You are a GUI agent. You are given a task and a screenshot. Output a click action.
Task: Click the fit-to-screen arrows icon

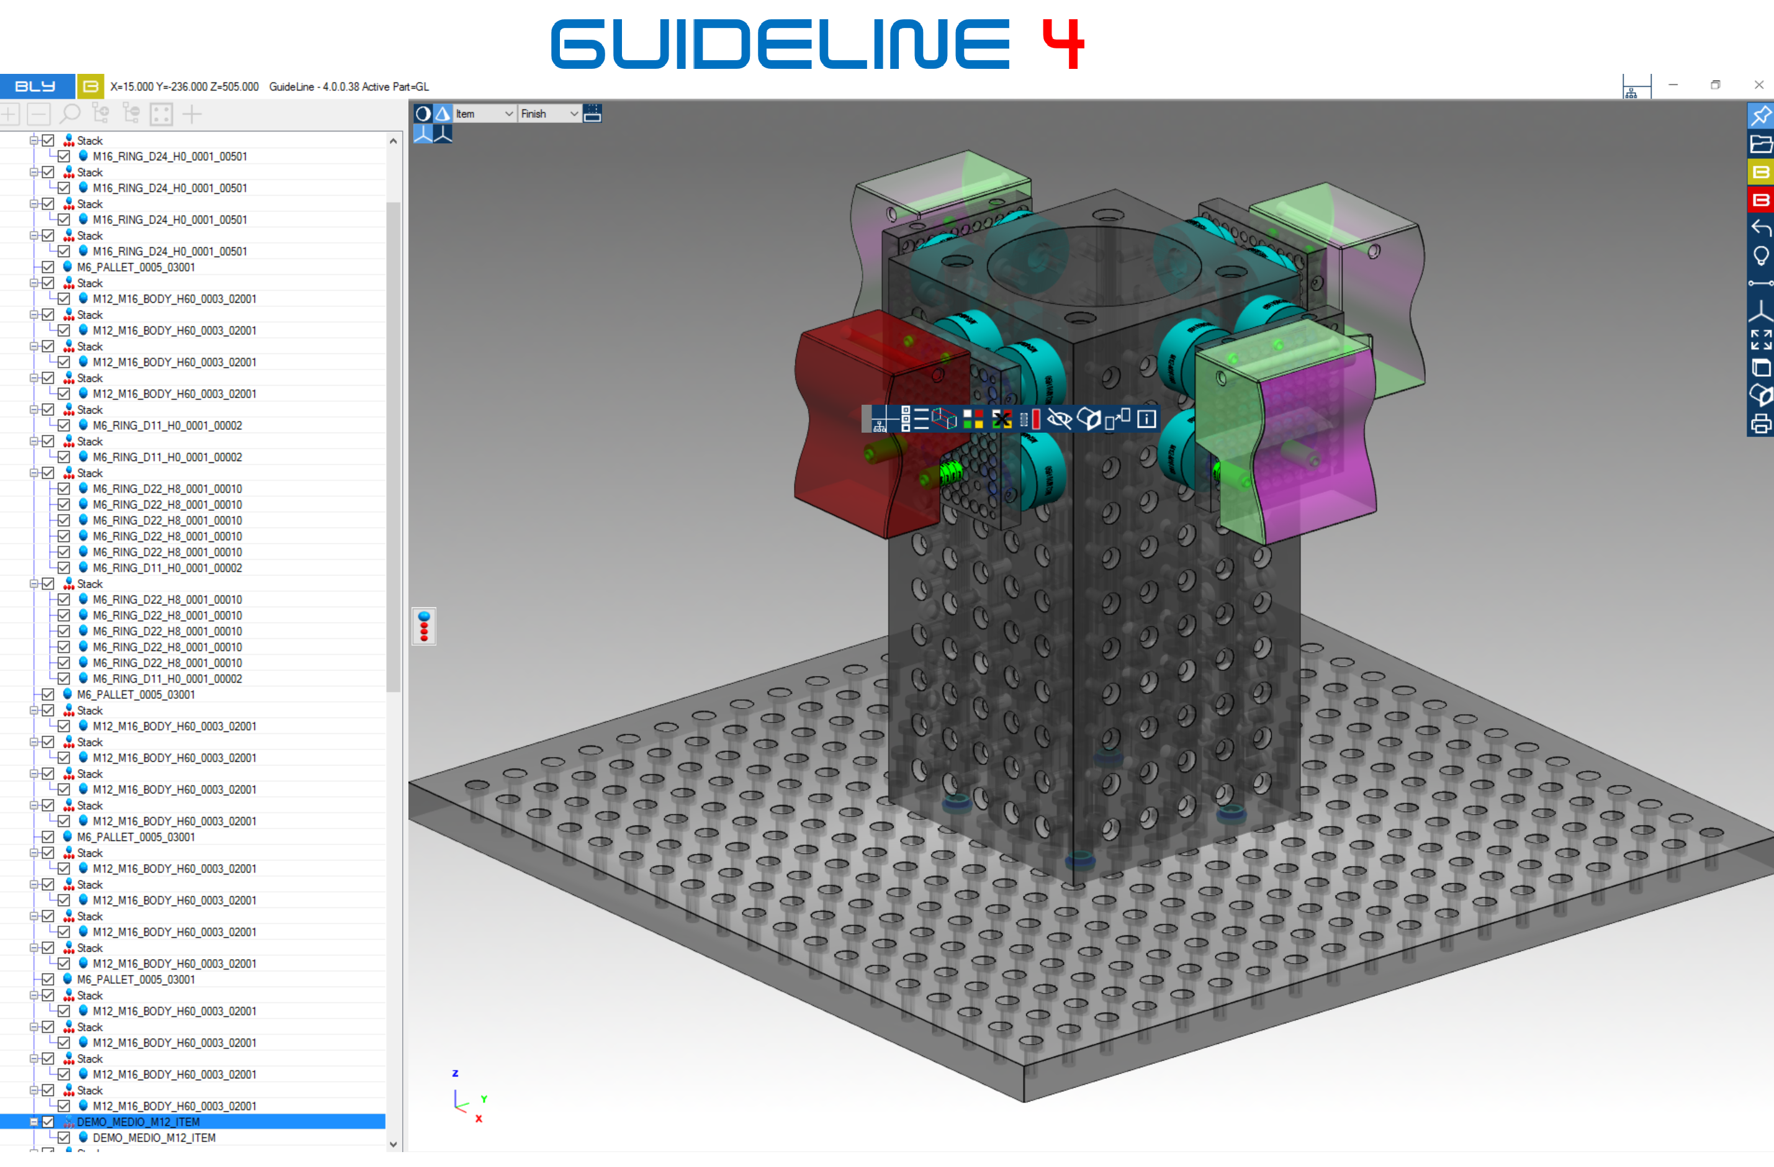tap(1760, 340)
